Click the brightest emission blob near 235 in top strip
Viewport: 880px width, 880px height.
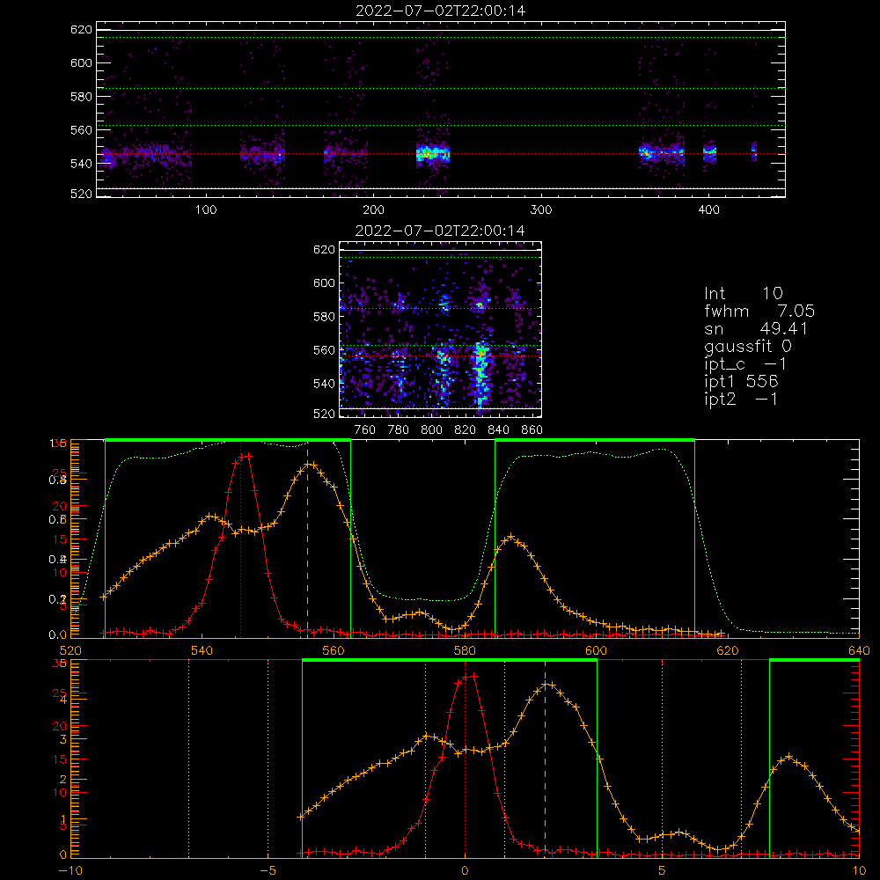(433, 153)
